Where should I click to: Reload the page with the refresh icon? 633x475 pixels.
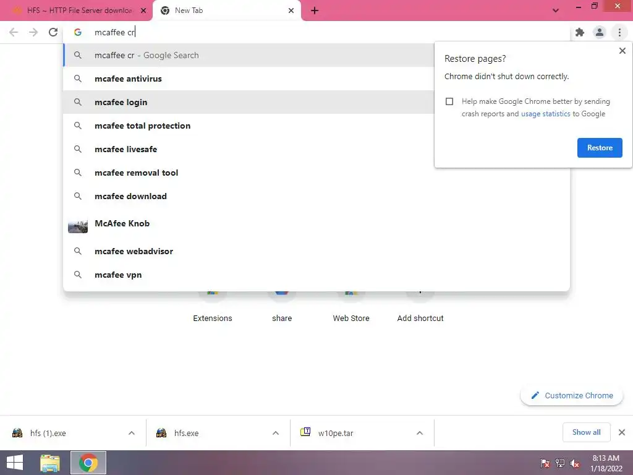(53, 32)
